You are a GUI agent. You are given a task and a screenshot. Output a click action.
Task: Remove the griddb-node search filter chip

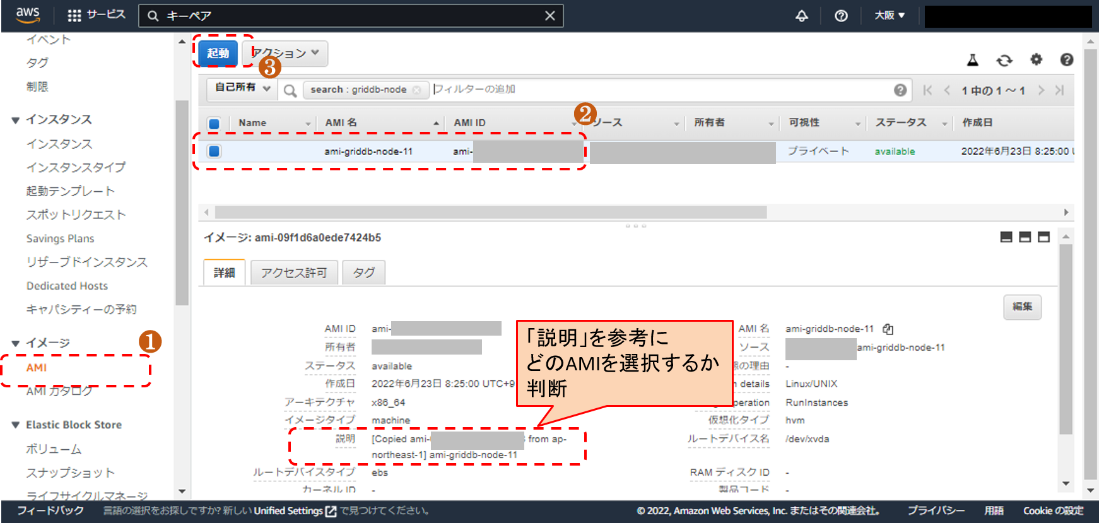(x=416, y=90)
